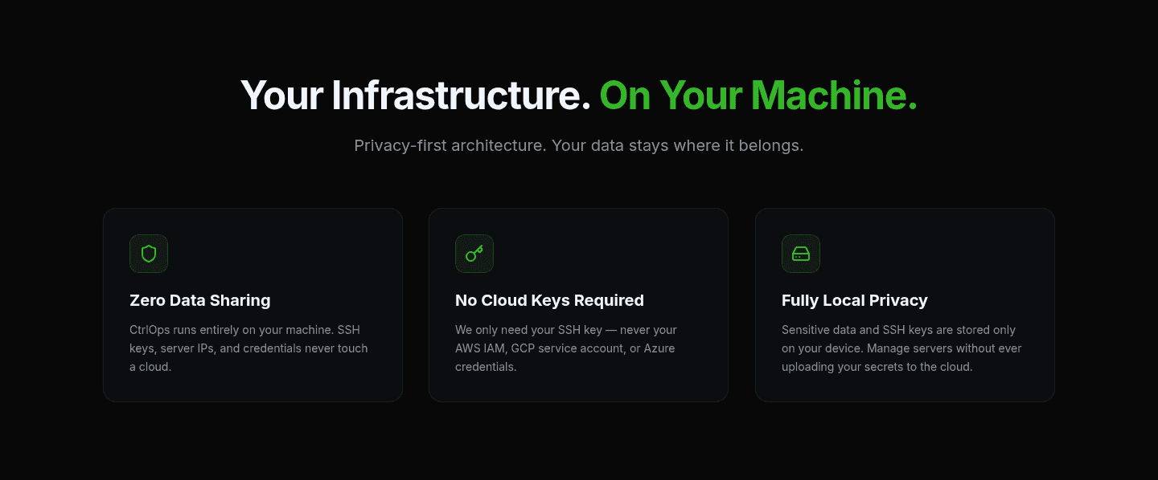The image size is (1158, 480).
Task: Click the We only need your SSH key text
Action: point(566,348)
